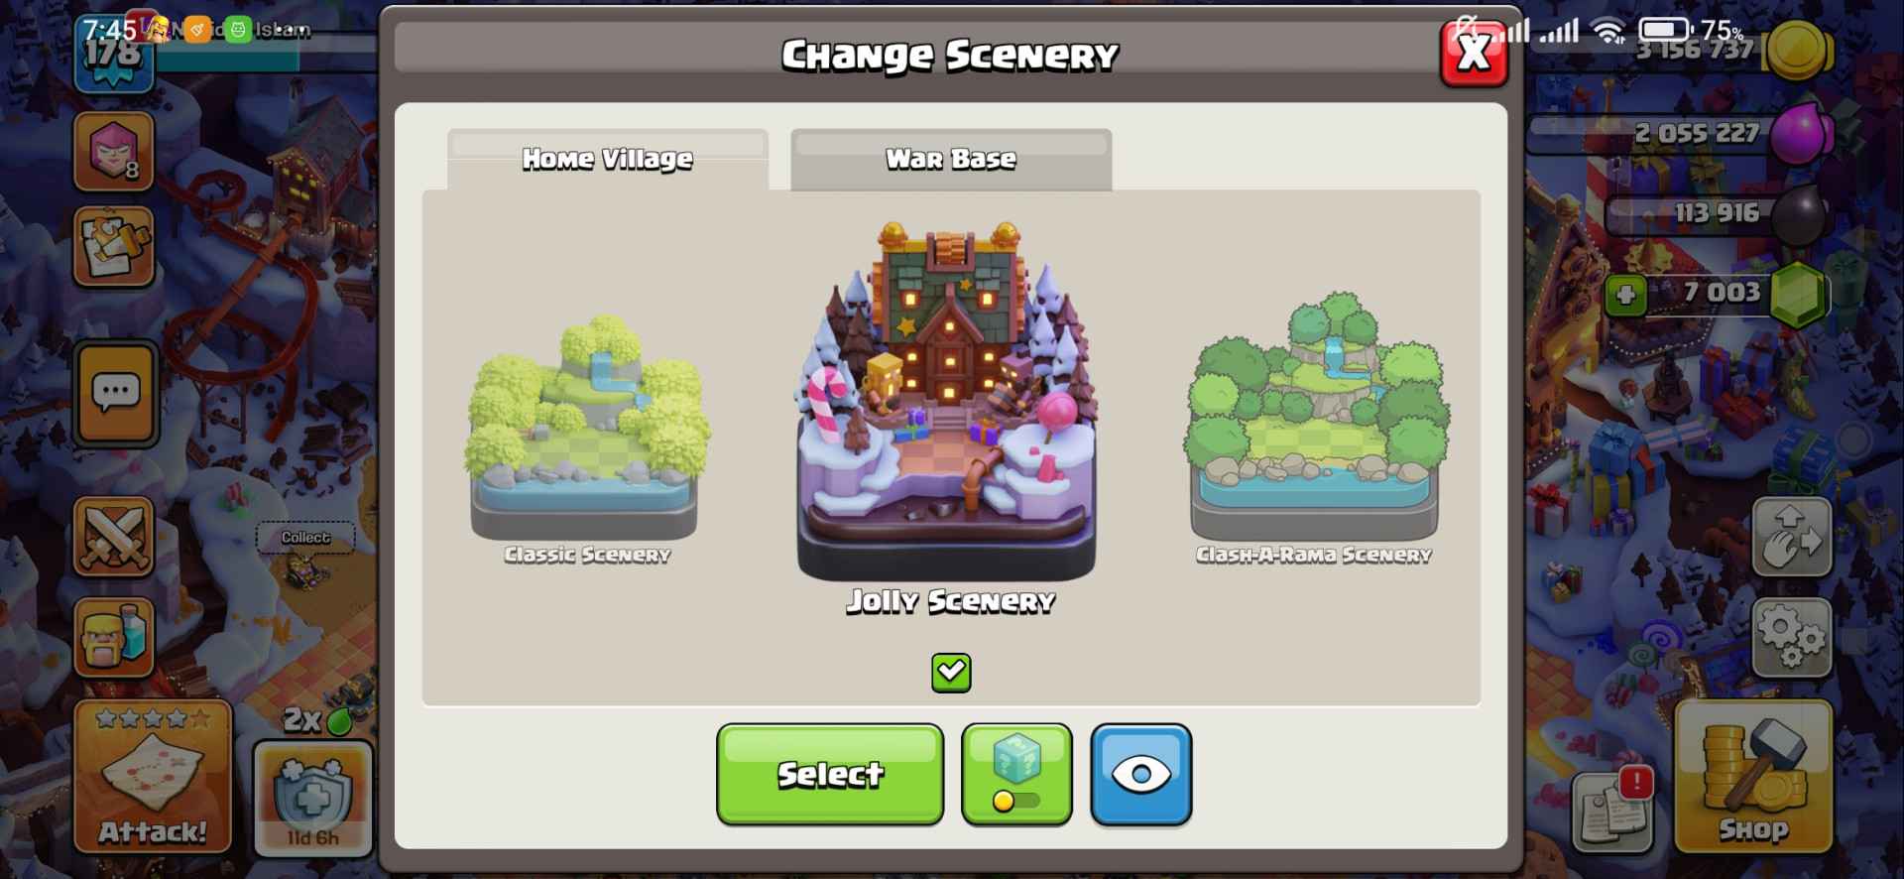Open the crossed swords clan war icon
The width and height of the screenshot is (1904, 879).
pos(114,537)
